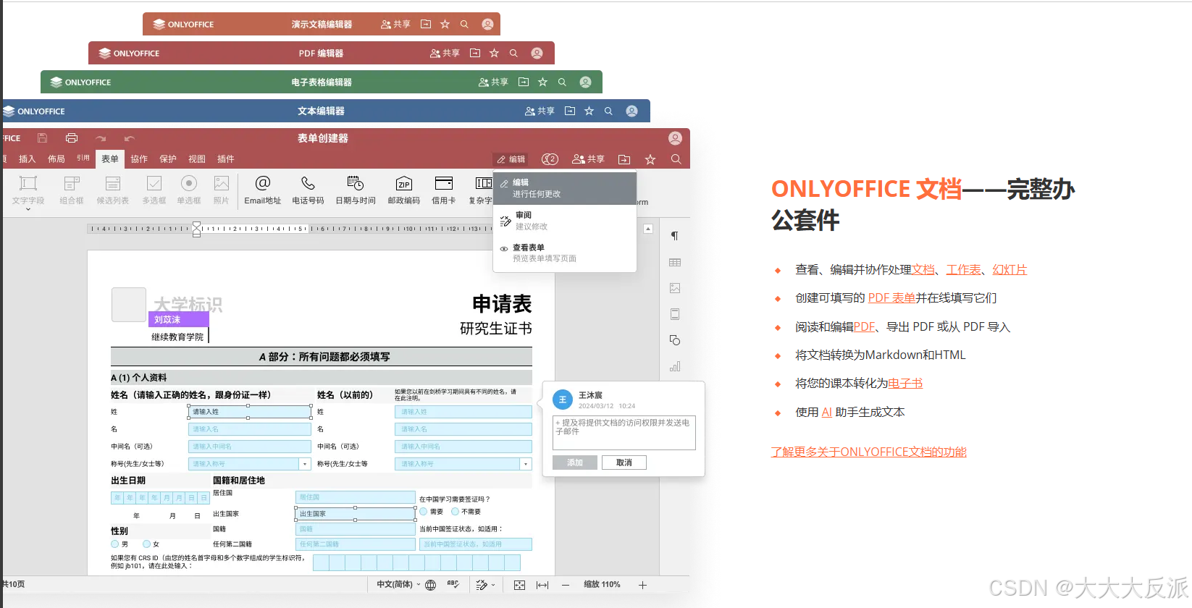Expand arrow under 文字字段 button
The image size is (1192, 608).
pyautogui.click(x=28, y=210)
